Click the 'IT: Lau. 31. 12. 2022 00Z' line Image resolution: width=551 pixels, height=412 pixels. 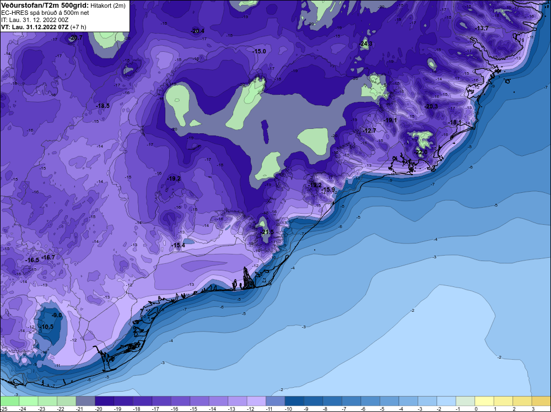[34, 20]
